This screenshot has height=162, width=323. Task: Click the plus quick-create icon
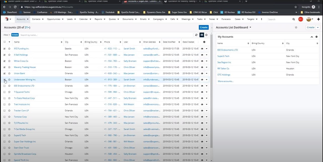click(x=318, y=19)
